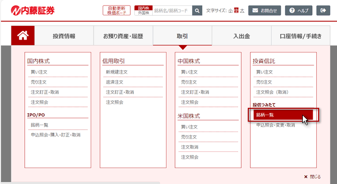Click the 内藤証券 logo
Viewport: 337px width, 184px height.
tap(33, 10)
